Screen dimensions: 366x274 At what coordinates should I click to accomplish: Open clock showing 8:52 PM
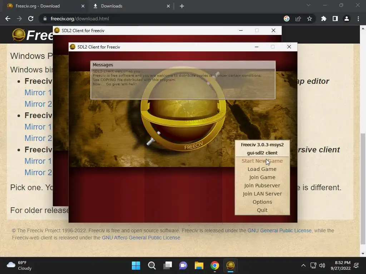[341, 265]
